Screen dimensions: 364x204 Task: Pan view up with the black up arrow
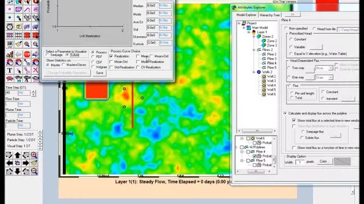[x=18, y=155]
